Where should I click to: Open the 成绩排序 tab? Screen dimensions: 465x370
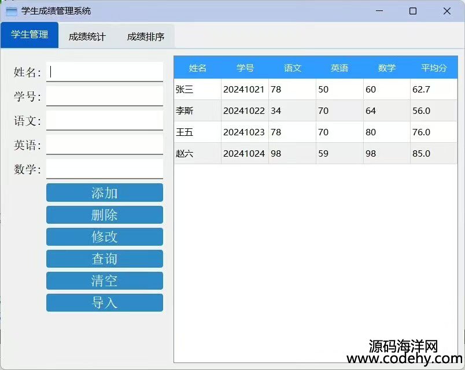(145, 36)
